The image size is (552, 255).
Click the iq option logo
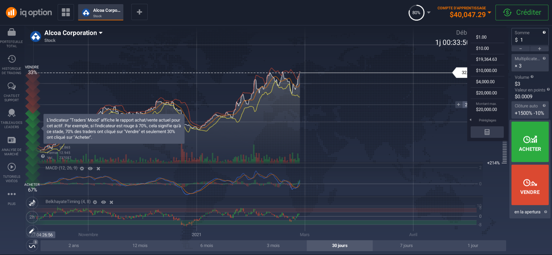click(29, 12)
